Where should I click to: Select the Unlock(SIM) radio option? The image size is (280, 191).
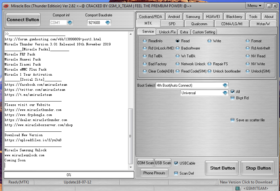258,71
